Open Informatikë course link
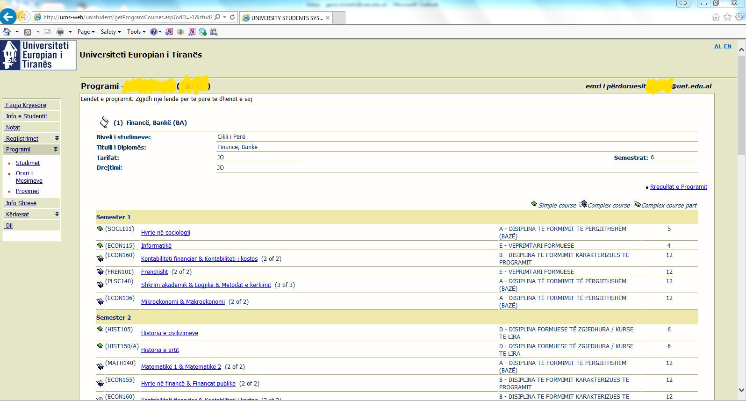The image size is (746, 401). pos(156,246)
